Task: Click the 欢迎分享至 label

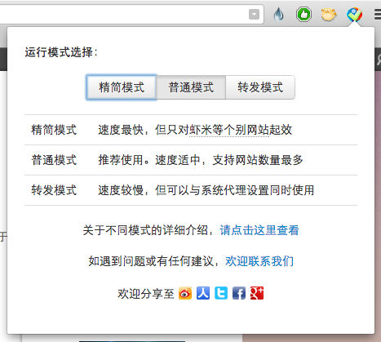Action: (146, 294)
